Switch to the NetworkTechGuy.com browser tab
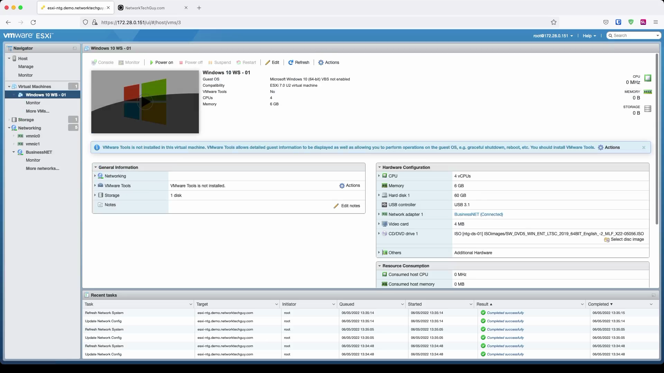 click(x=154, y=8)
